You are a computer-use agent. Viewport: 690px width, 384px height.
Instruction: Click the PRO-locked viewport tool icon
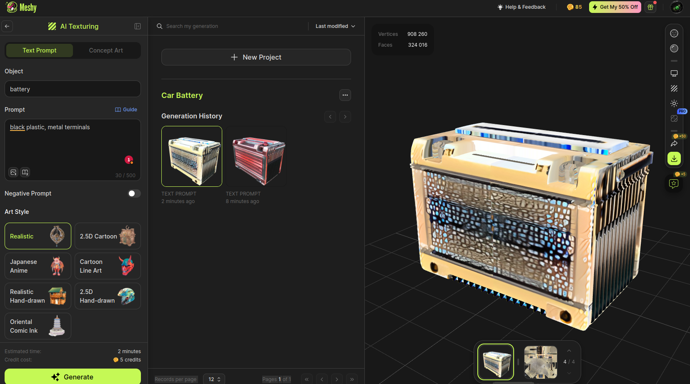674,118
